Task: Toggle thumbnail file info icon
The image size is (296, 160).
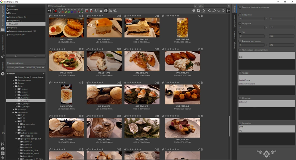Action: pos(106,11)
